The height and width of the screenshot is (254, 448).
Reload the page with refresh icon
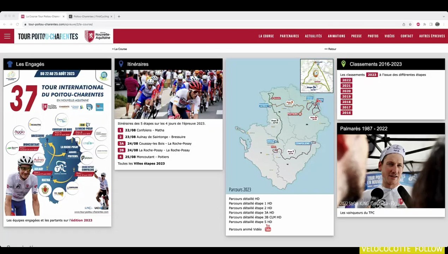tap(17, 24)
